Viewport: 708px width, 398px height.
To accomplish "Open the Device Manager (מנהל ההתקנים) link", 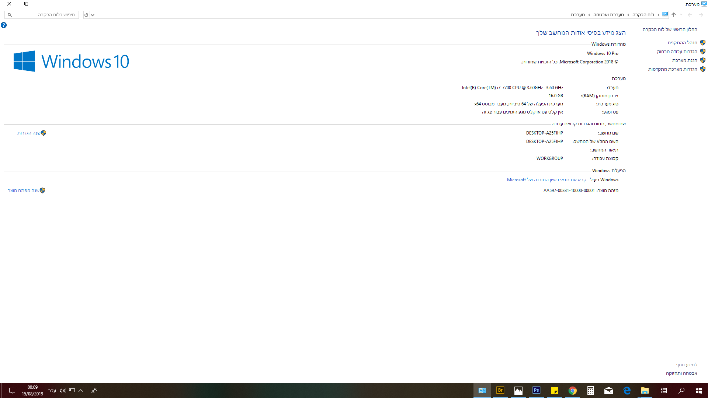I will (x=682, y=43).
